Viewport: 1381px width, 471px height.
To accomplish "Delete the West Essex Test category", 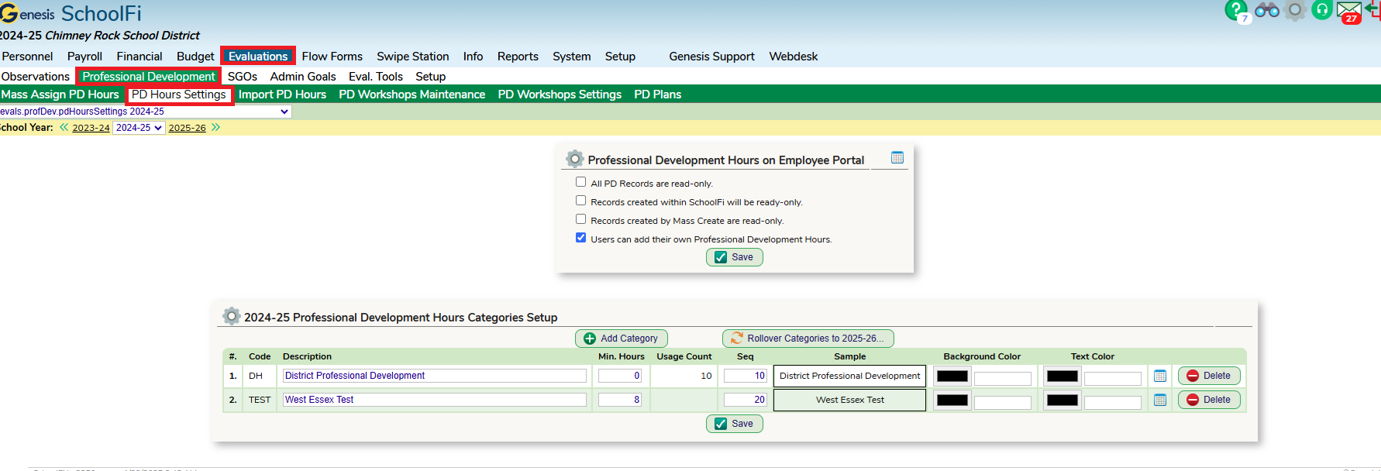I will [x=1209, y=400].
